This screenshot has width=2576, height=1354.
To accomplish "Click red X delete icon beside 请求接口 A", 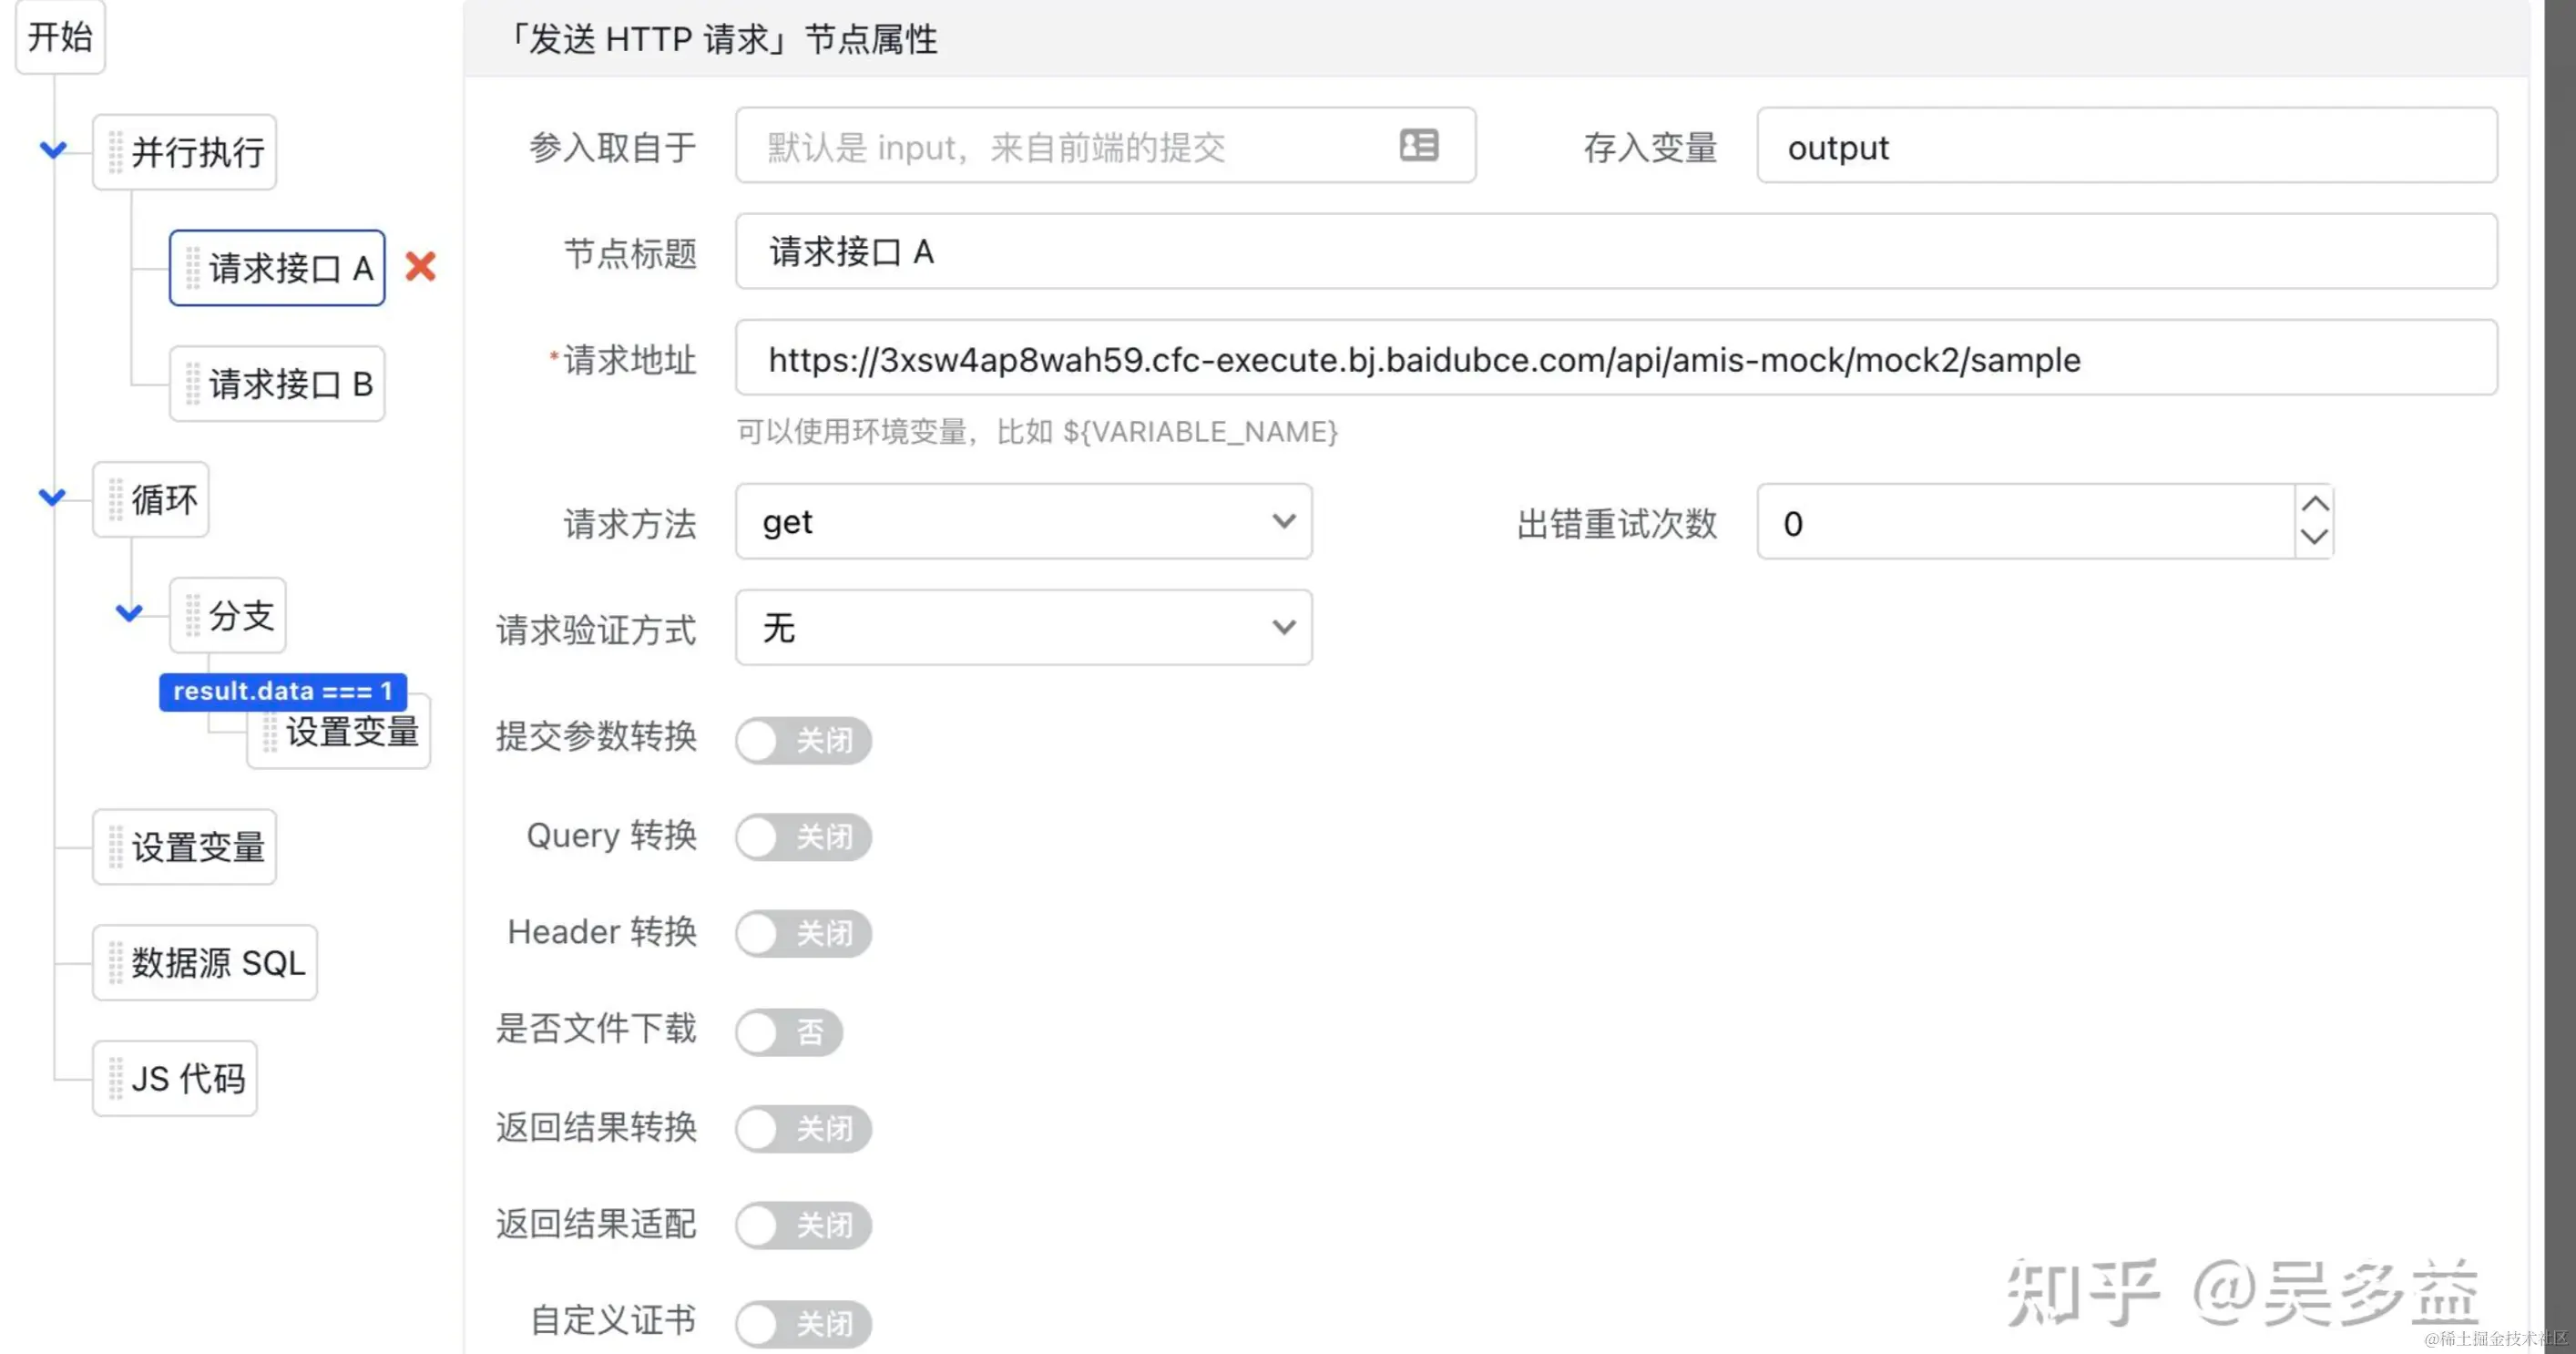I will 420,266.
